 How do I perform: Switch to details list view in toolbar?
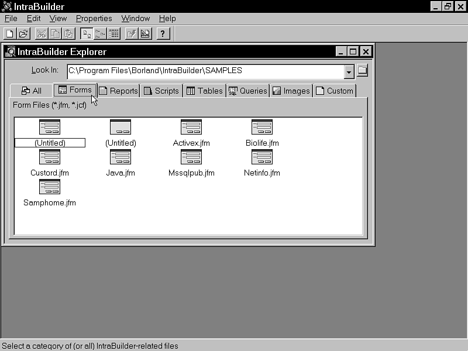tap(114, 34)
